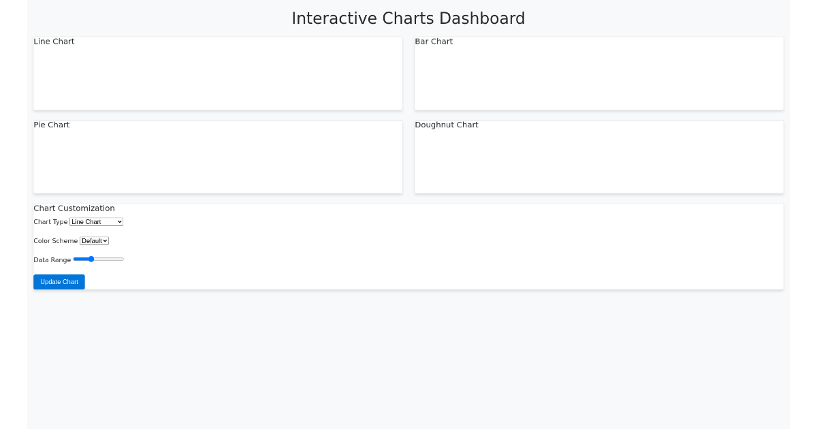The height and width of the screenshot is (429, 817).
Task: Click the Update Chart button
Action: (59, 281)
